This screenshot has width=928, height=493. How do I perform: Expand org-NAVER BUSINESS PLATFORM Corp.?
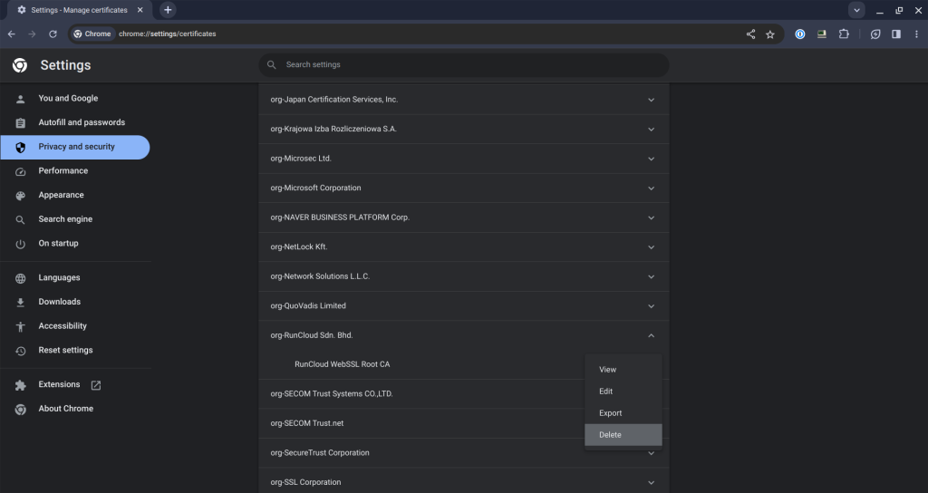coord(651,217)
